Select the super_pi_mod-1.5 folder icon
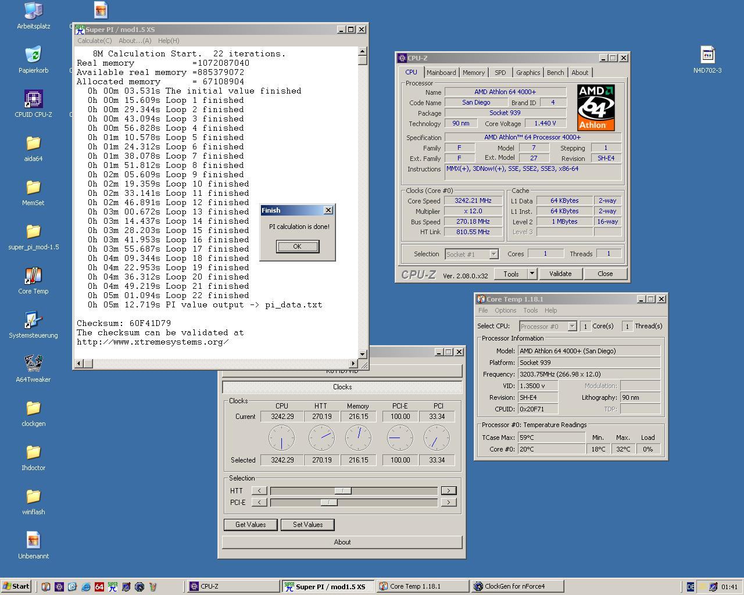Image resolution: width=744 pixels, height=595 pixels. point(33,236)
